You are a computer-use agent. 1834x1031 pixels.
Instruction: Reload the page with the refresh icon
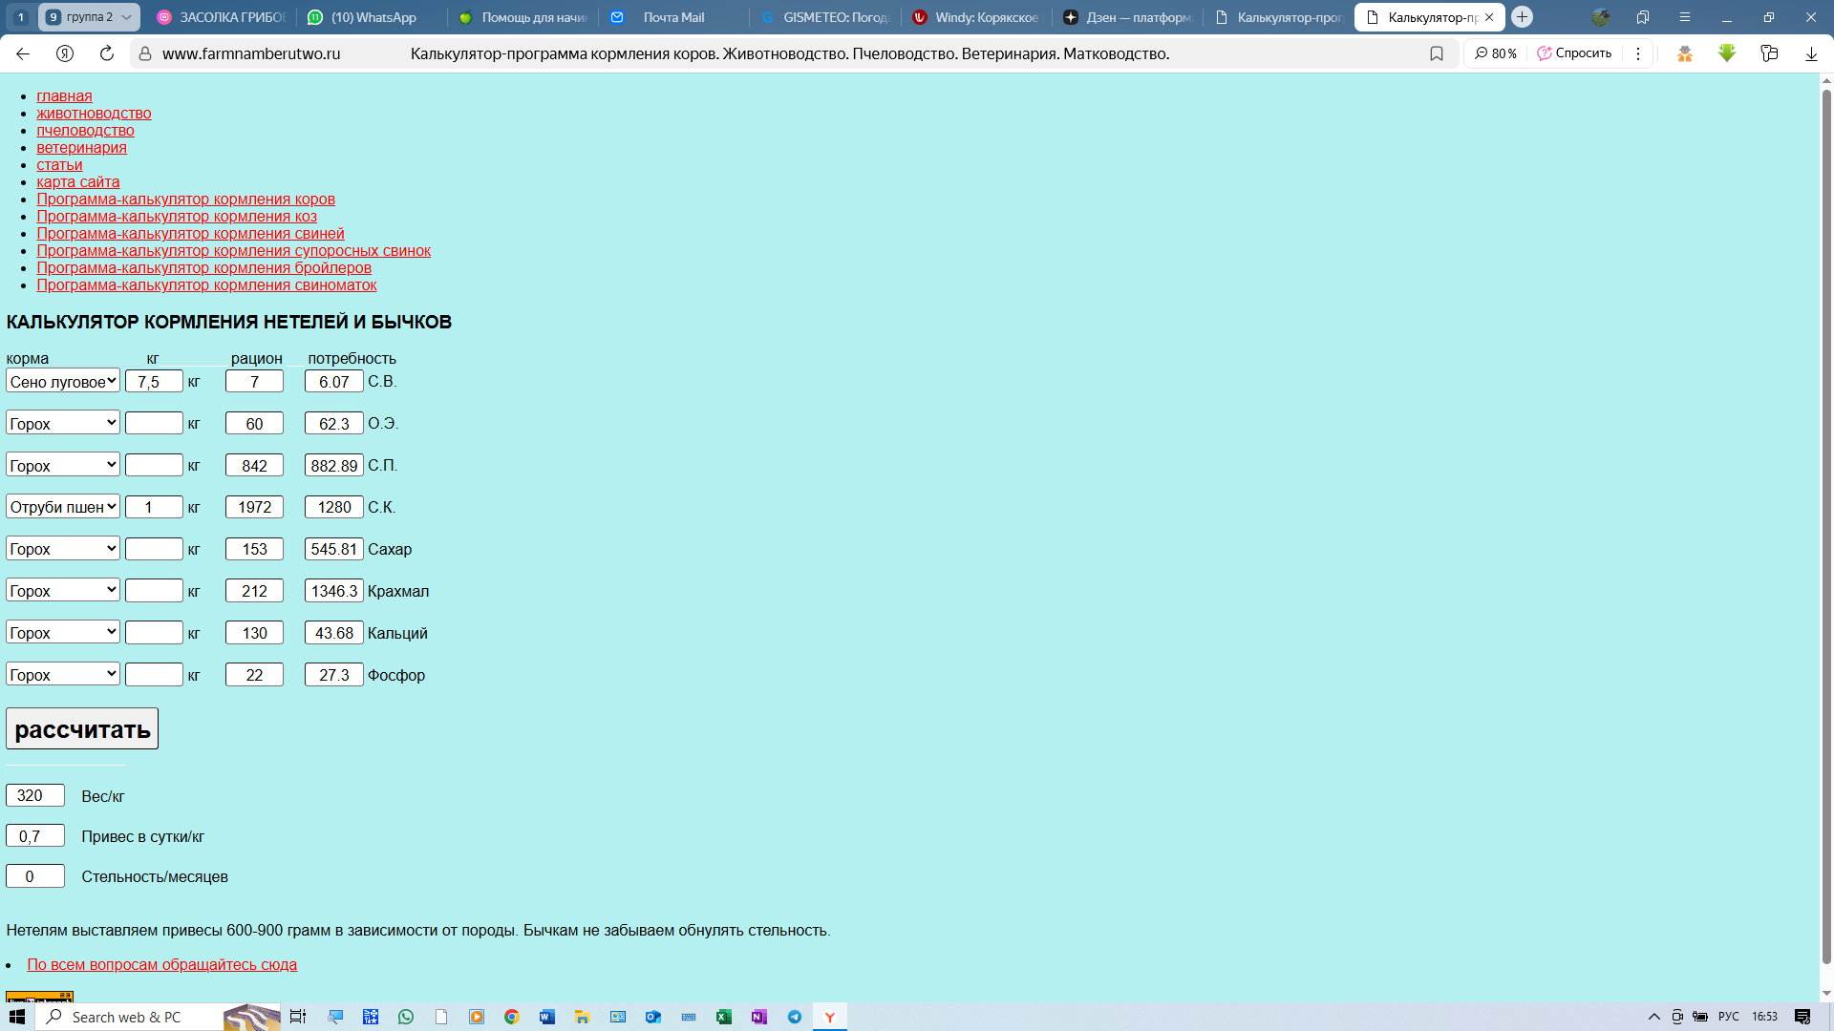coord(107,53)
